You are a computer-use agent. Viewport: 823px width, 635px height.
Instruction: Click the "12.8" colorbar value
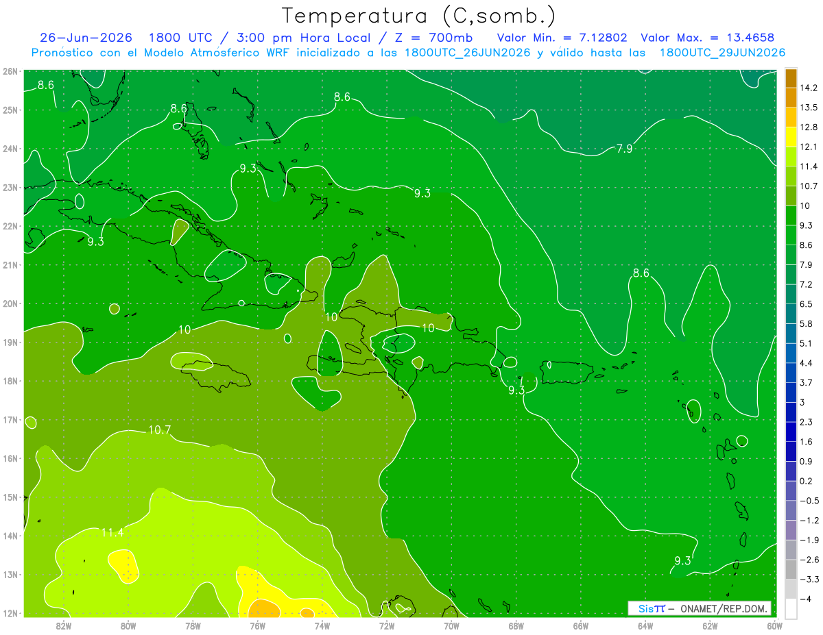809,127
